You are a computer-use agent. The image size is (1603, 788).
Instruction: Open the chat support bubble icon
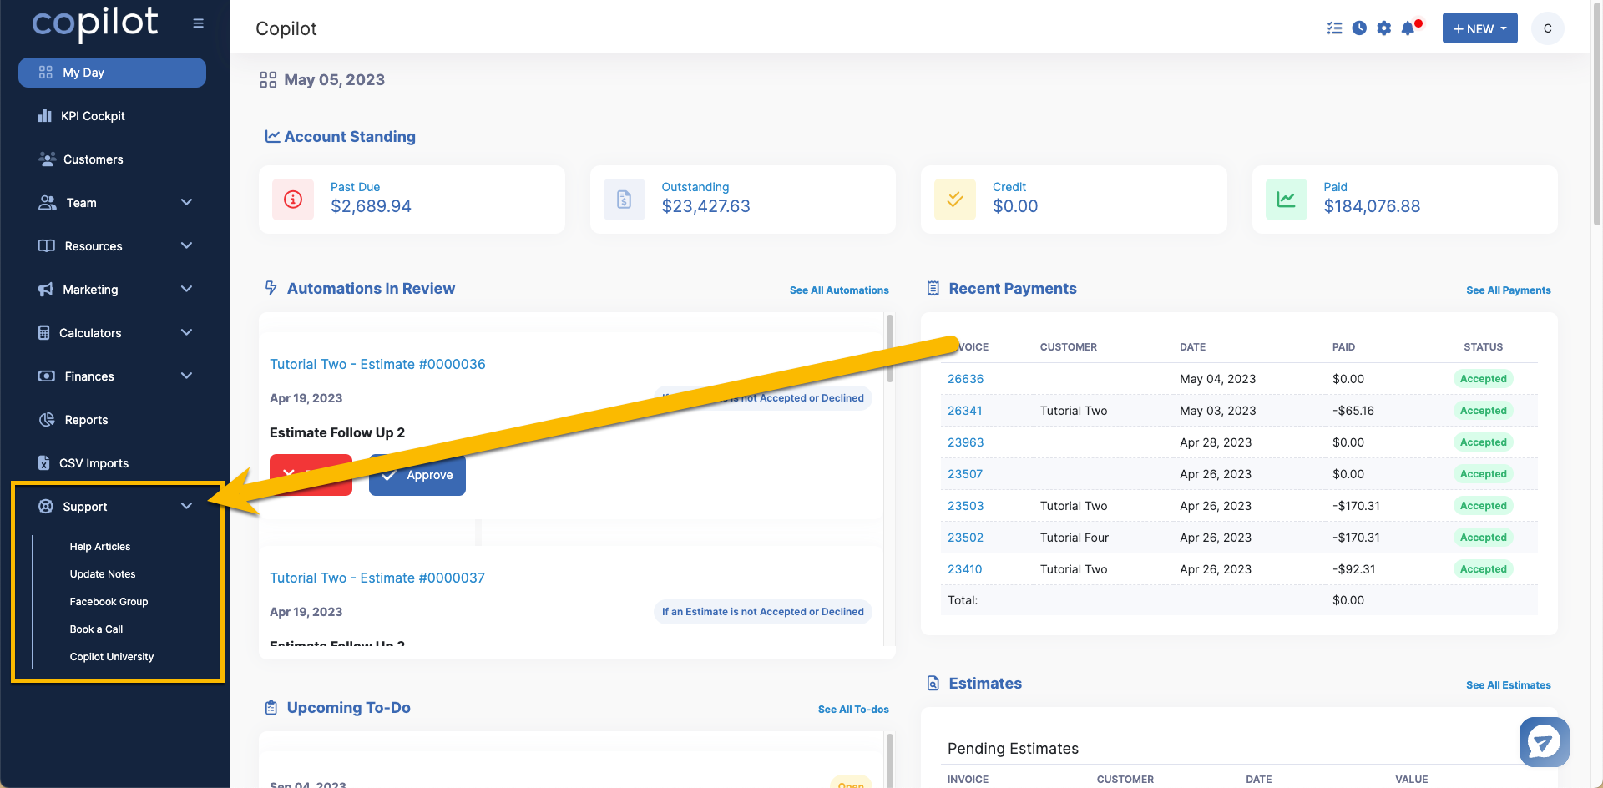pos(1544,741)
